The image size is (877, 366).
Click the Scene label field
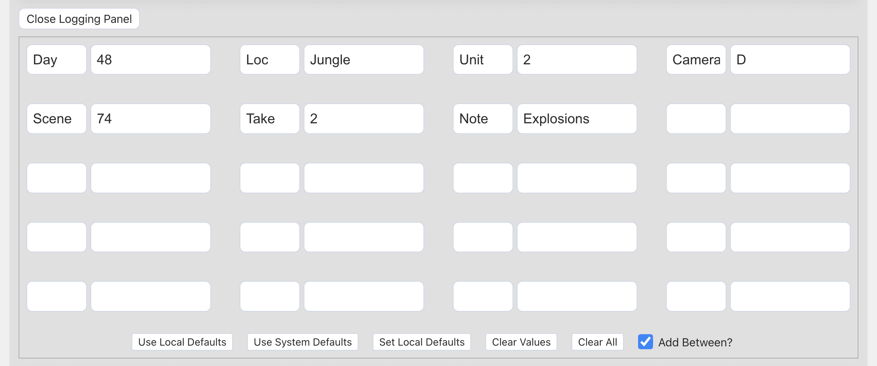[56, 119]
